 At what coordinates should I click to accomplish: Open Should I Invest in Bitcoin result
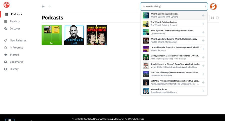[x=174, y=66]
